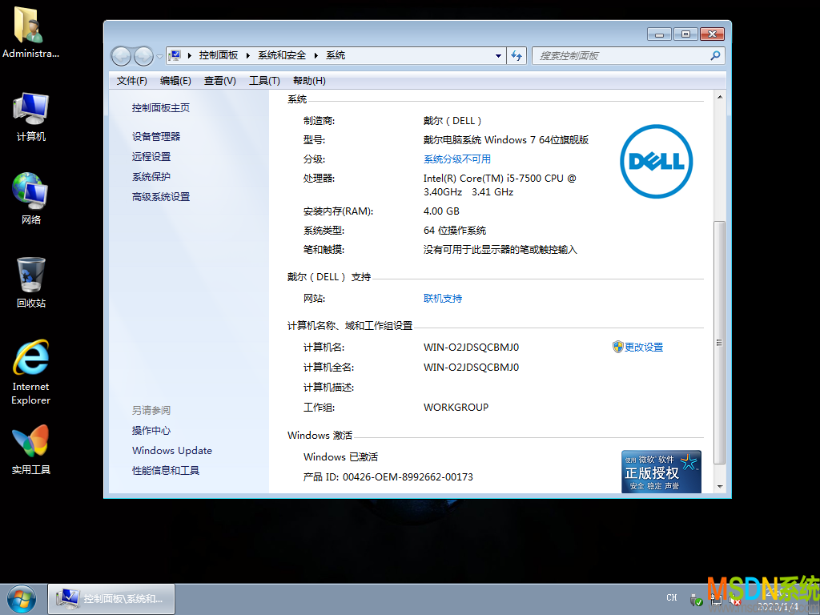This screenshot has height=615, width=820.
Task: Click the safely remove hardware tray icon
Action: pyautogui.click(x=696, y=600)
